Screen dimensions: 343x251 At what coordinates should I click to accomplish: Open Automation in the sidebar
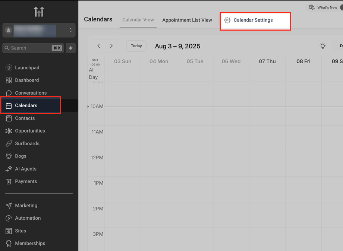pos(28,218)
